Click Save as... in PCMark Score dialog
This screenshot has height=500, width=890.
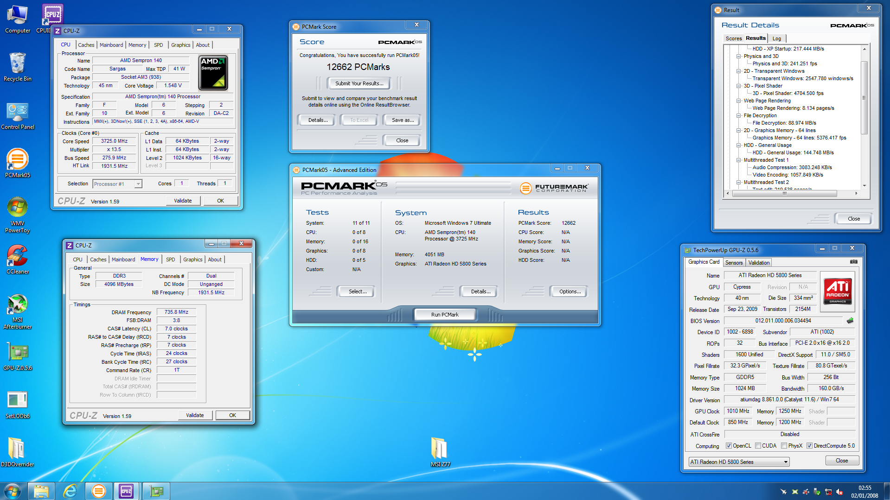coord(403,120)
